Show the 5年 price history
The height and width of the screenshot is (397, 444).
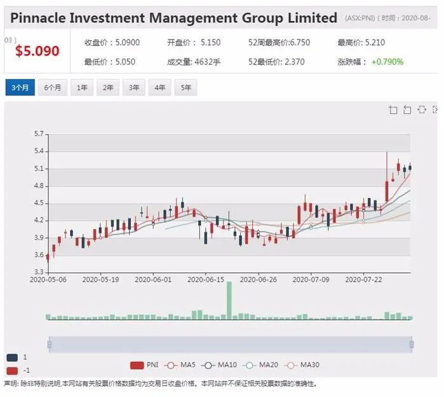[x=185, y=87]
